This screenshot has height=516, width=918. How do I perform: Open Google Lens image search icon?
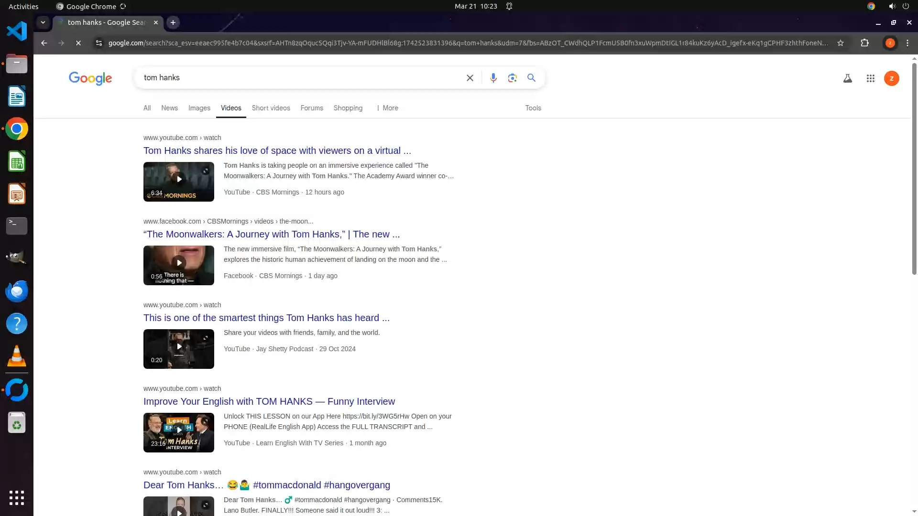pyautogui.click(x=512, y=78)
